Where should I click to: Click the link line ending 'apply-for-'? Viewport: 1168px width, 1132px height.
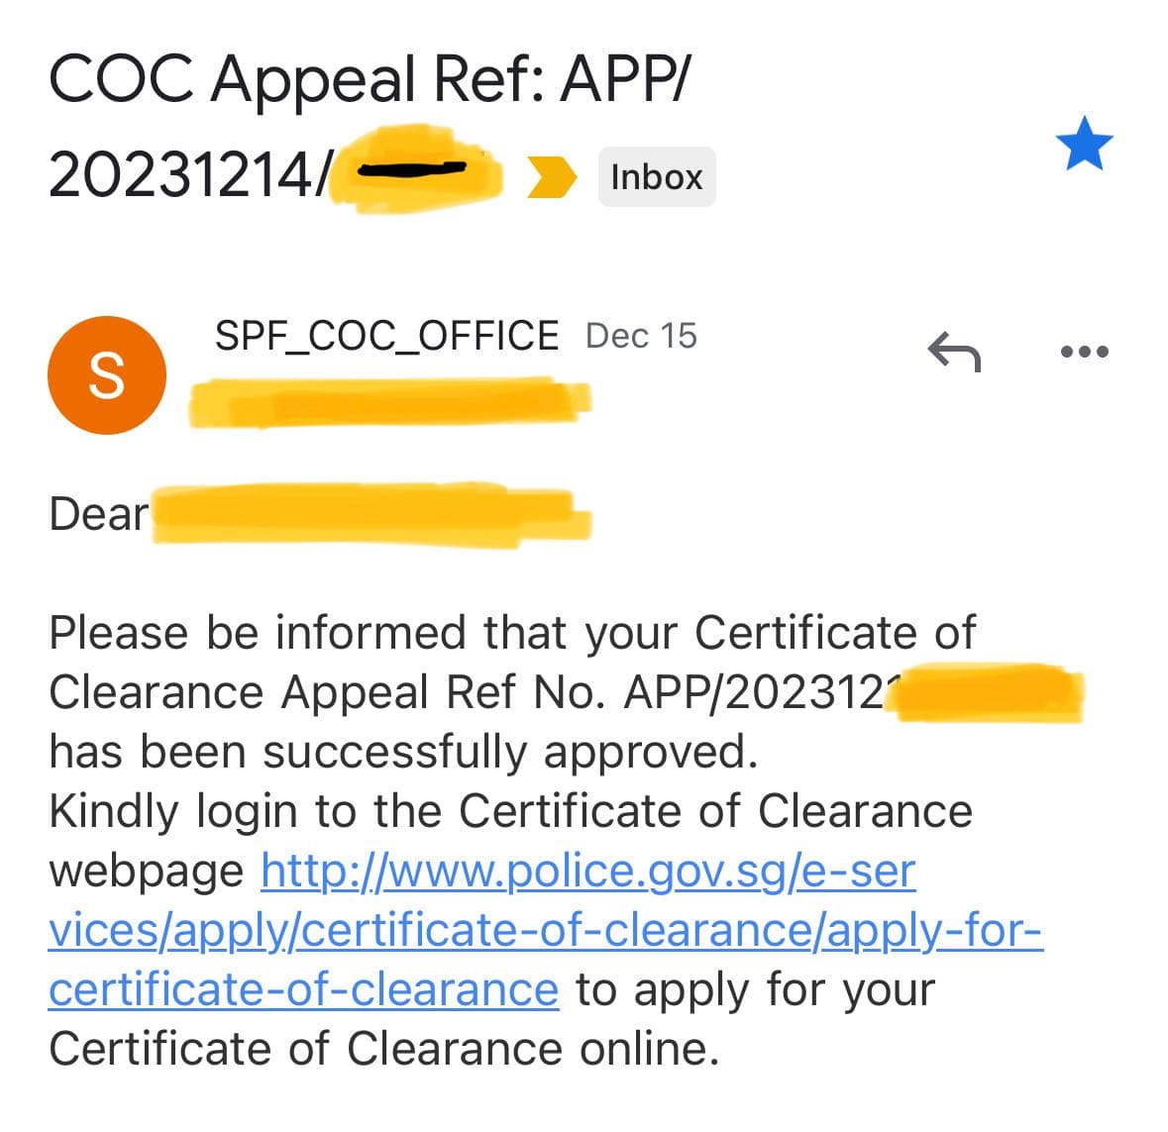coord(545,930)
